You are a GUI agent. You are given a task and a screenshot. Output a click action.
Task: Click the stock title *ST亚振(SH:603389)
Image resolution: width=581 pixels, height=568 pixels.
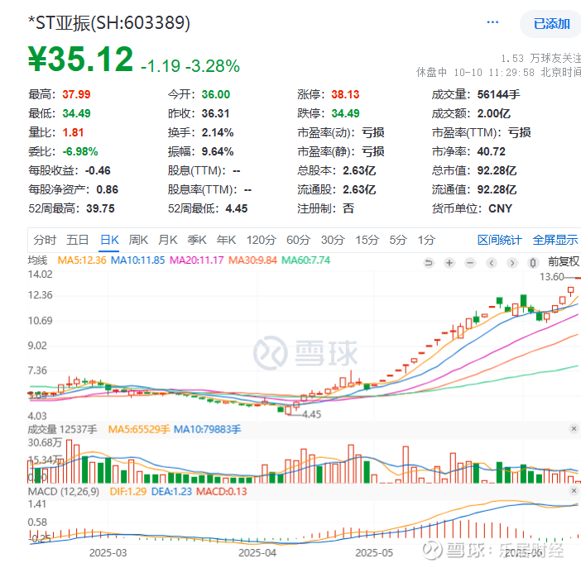[109, 23]
